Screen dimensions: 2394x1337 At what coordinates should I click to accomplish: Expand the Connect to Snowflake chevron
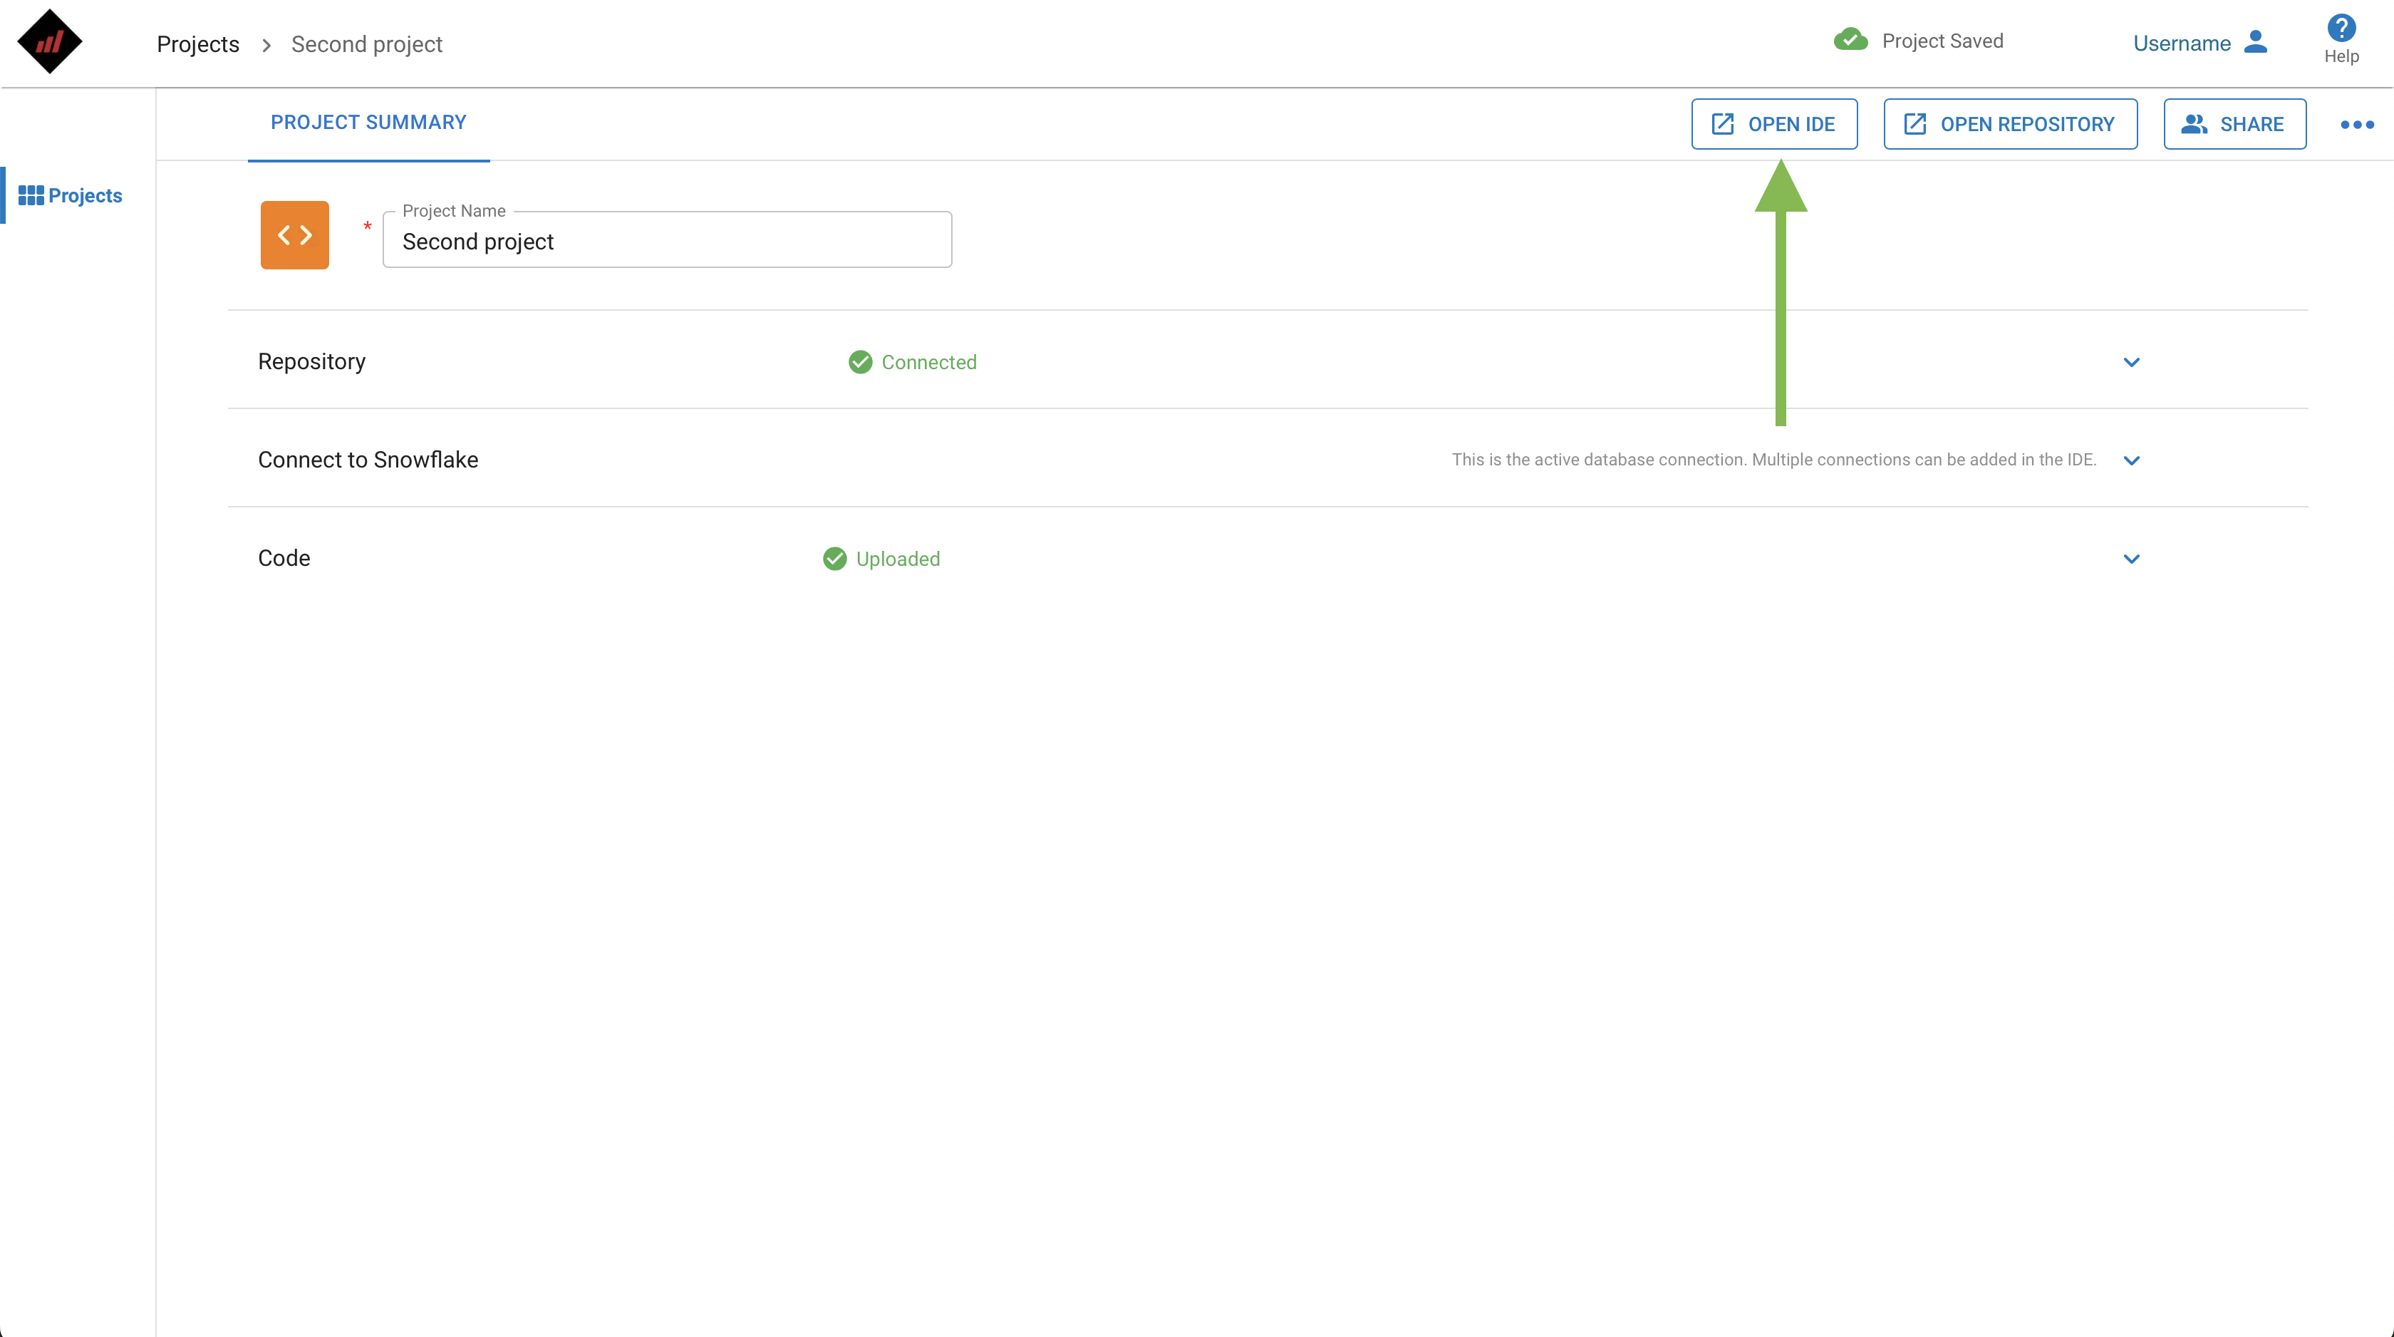coord(2131,460)
